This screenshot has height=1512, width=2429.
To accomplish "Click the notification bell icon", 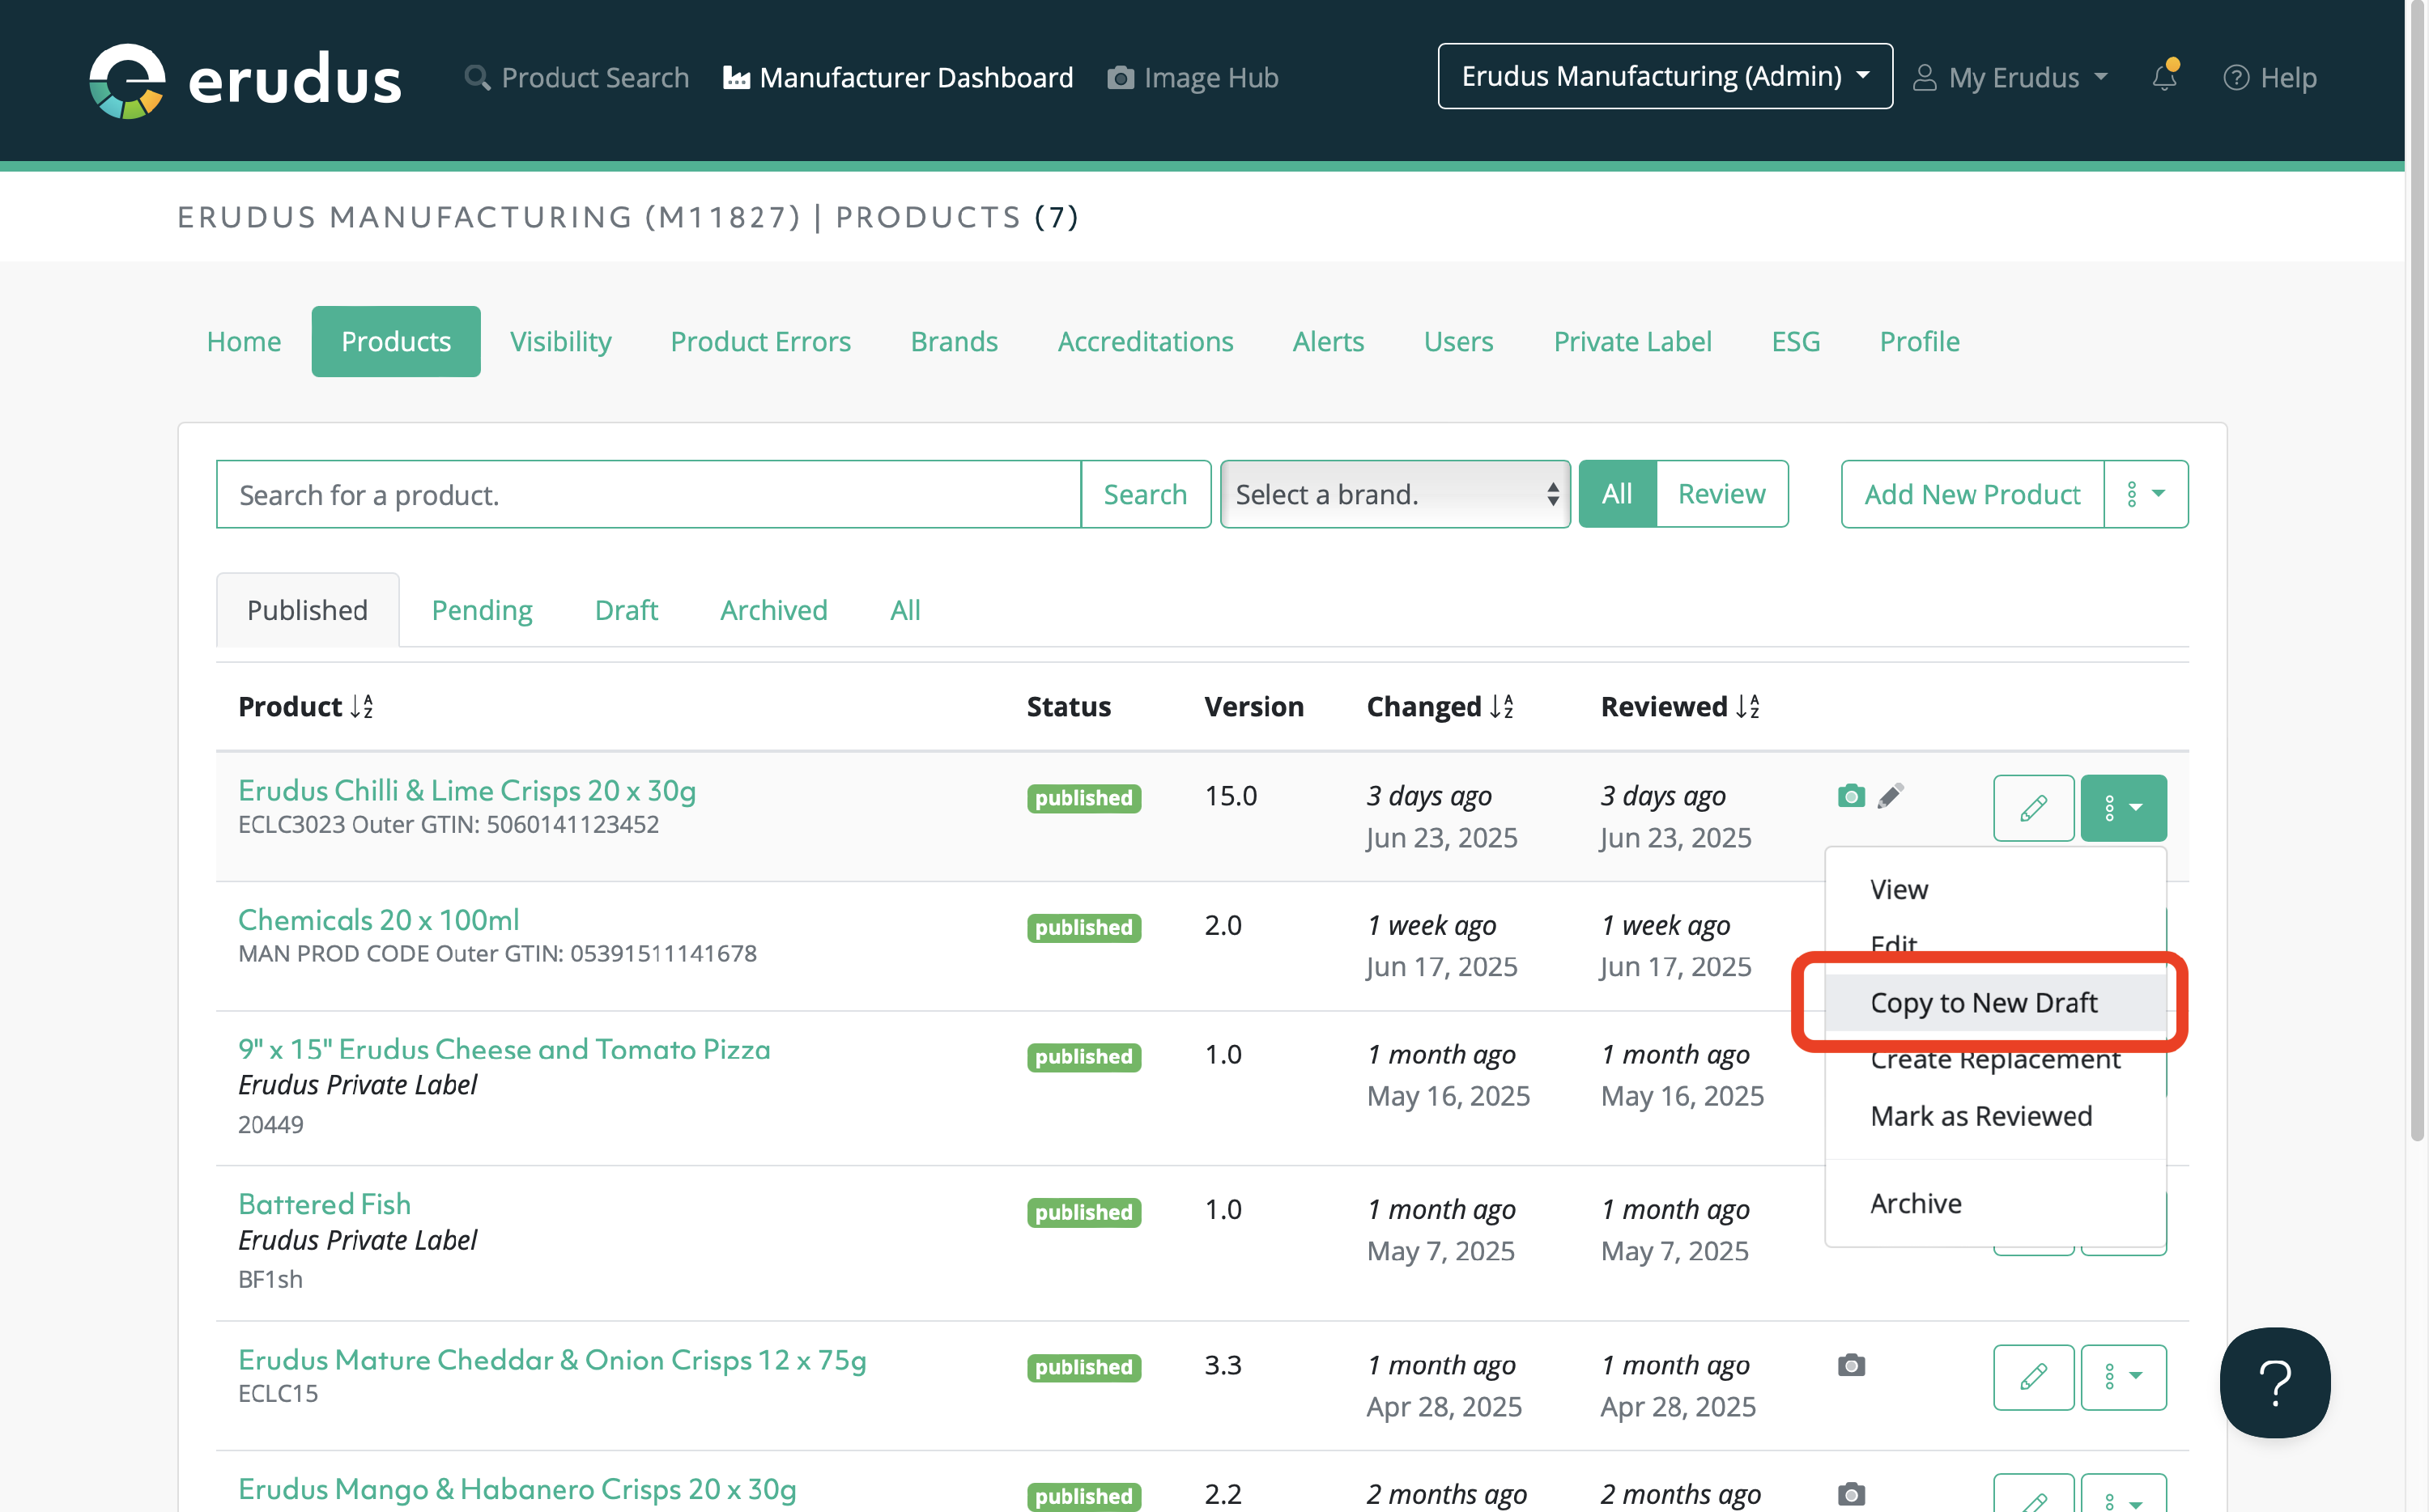I will coord(2163,77).
